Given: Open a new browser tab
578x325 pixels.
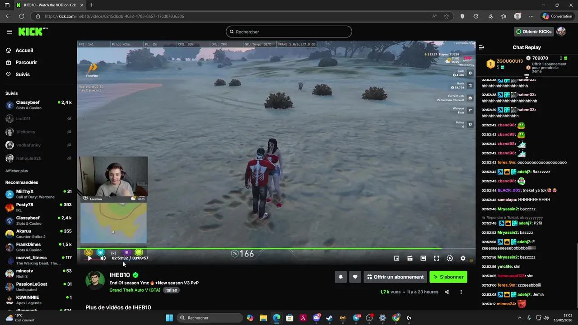Looking at the screenshot, I should 92,5.
